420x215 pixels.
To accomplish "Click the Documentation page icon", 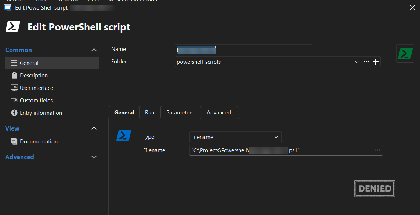I will 14,141.
